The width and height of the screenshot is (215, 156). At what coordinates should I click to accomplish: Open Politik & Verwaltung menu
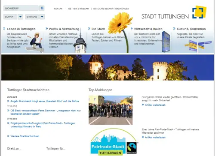64,29
